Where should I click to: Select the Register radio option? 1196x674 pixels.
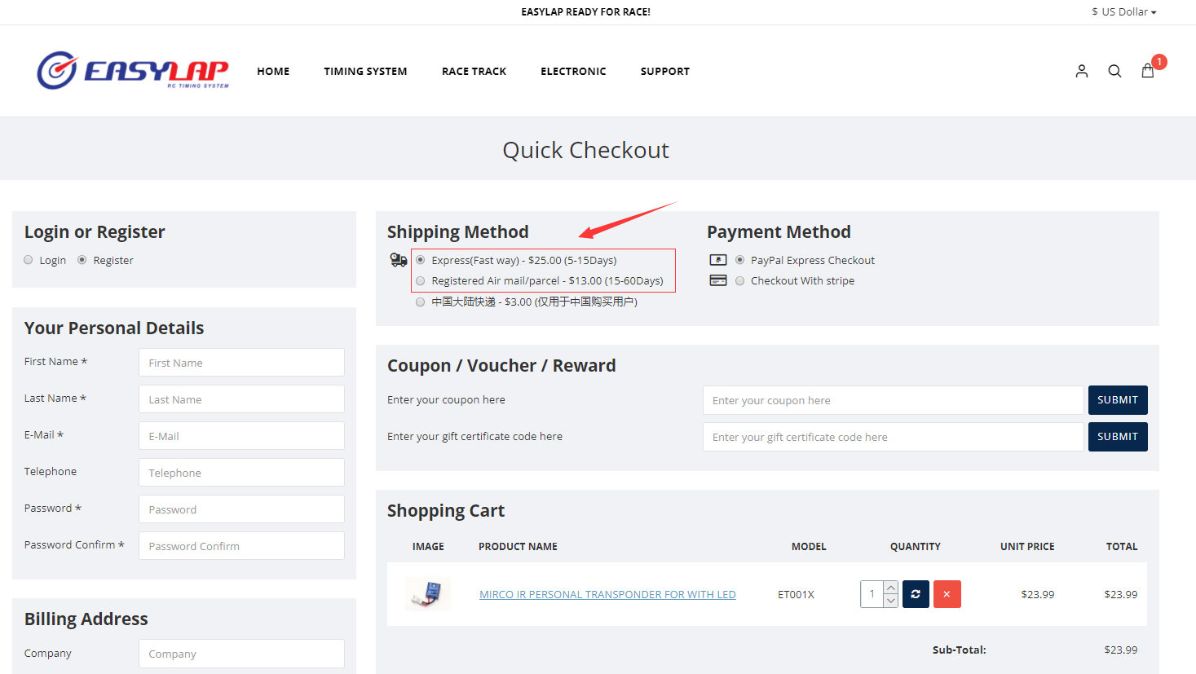(x=82, y=260)
